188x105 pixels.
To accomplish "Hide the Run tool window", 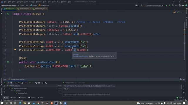I will (184, 79).
